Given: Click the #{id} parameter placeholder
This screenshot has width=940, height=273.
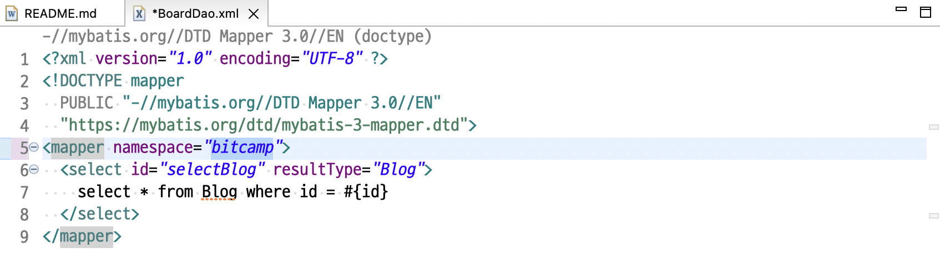Looking at the screenshot, I should click(x=366, y=192).
